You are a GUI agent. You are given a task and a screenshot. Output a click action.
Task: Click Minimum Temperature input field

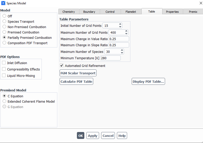110,58
